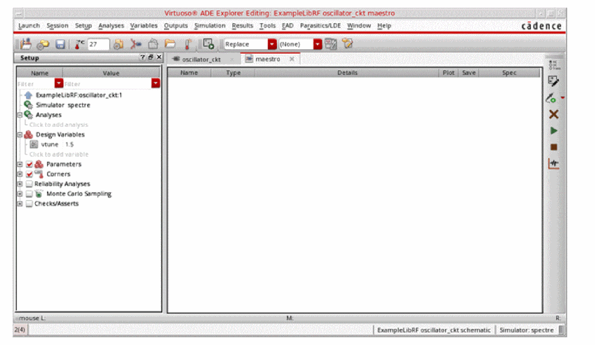The image size is (595, 345).
Task: Expand the Checks/Asserts tree node
Action: click(20, 204)
